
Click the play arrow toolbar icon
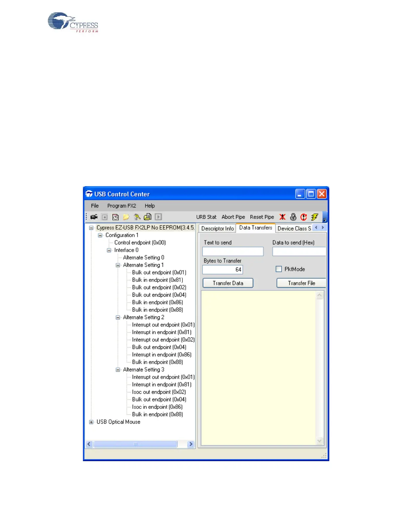click(158, 217)
